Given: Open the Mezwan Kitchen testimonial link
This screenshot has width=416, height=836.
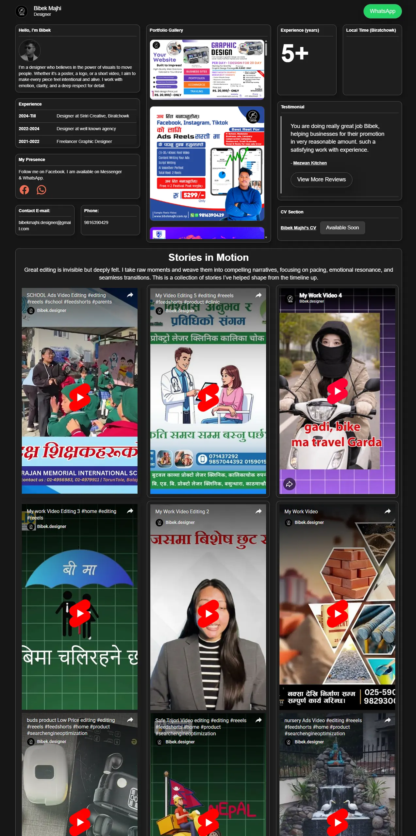Looking at the screenshot, I should pyautogui.click(x=310, y=163).
